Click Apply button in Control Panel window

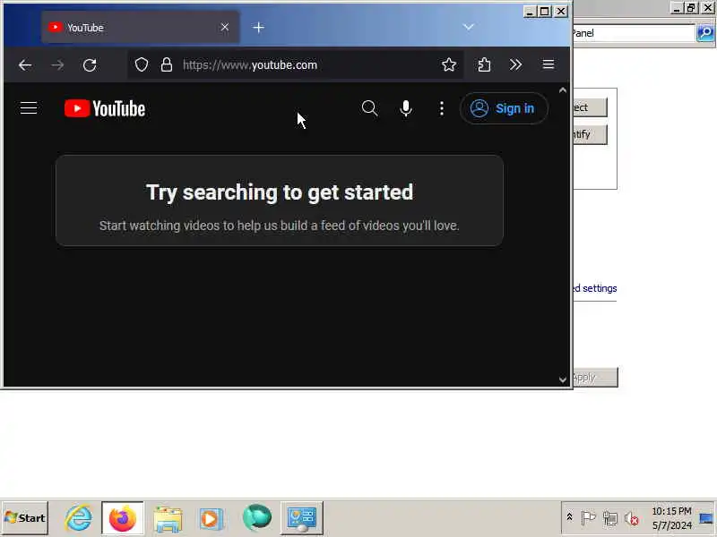[x=595, y=378]
